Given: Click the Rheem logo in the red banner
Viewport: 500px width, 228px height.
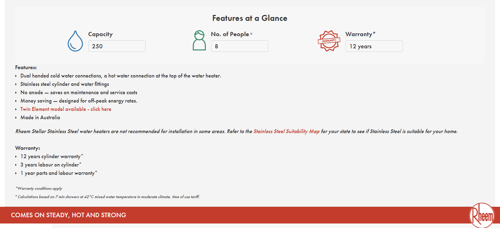Looking at the screenshot, I should click(x=481, y=216).
